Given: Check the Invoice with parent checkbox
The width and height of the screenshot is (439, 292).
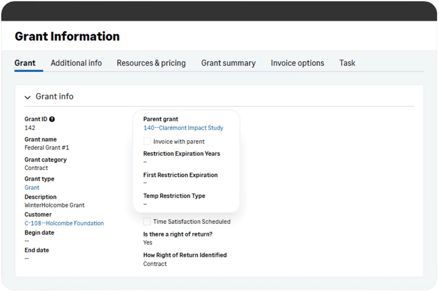Looking at the screenshot, I should 147,141.
